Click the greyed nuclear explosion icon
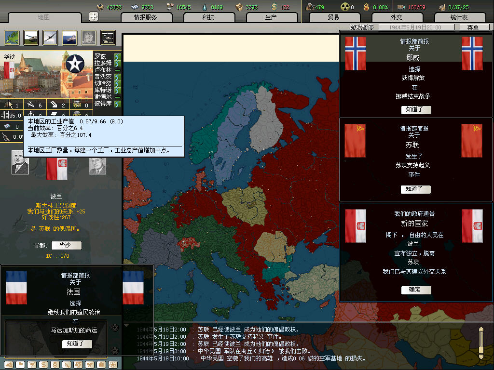 89,38
